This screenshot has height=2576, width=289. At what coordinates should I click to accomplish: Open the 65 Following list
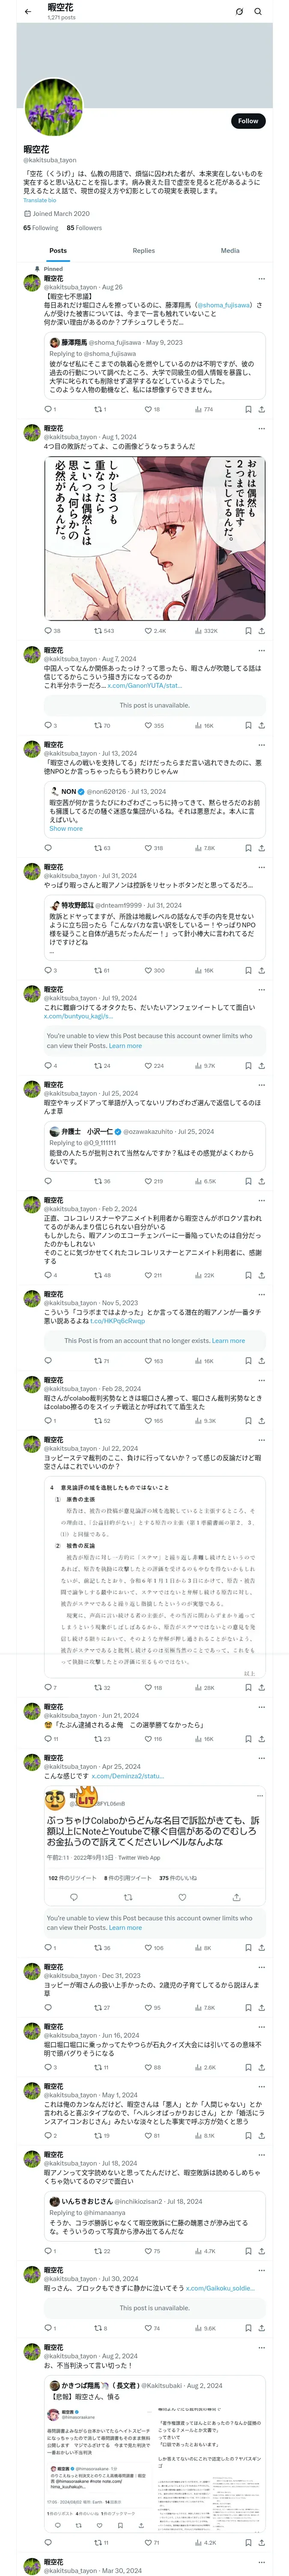pos(41,228)
